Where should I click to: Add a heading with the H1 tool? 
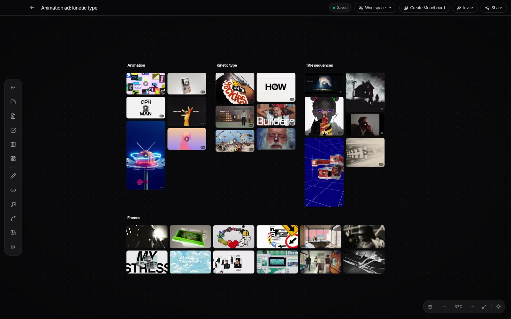pyautogui.click(x=13, y=88)
